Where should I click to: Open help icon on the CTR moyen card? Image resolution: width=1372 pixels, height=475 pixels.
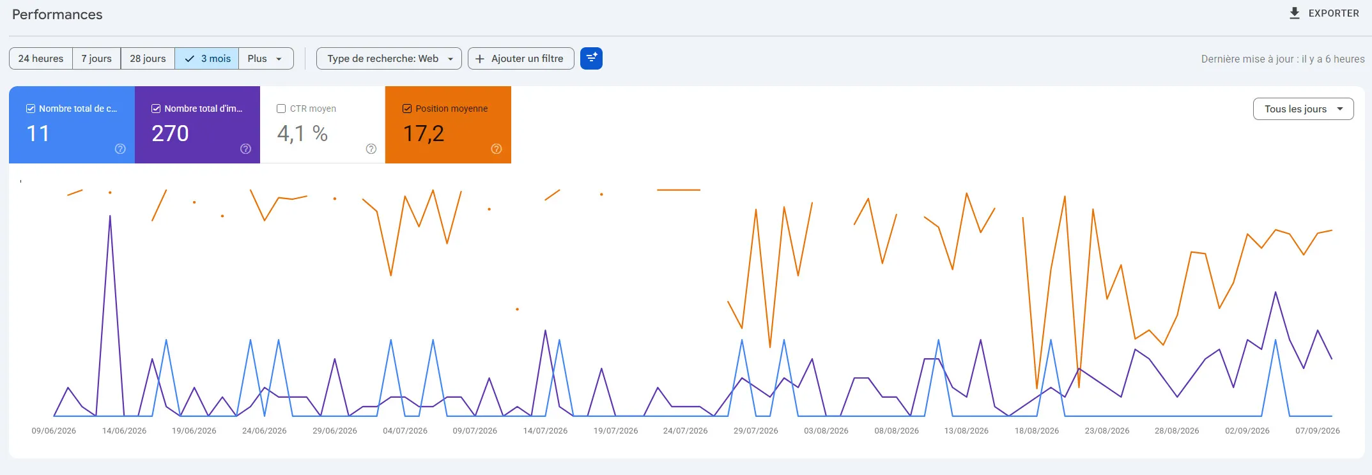(371, 149)
